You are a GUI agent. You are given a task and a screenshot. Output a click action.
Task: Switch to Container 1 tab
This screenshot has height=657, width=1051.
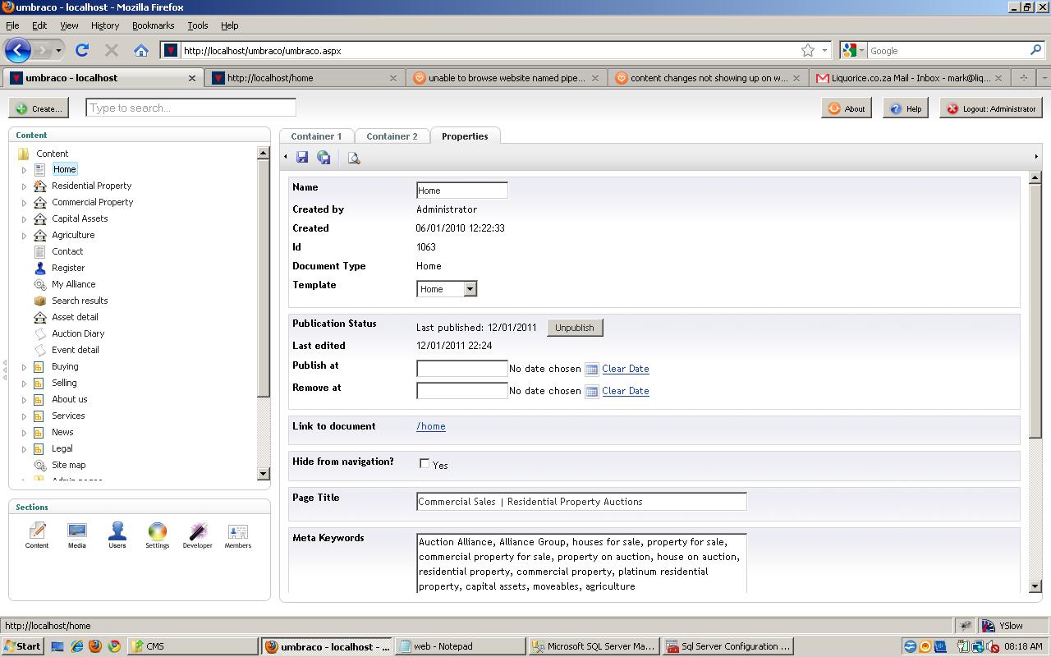(x=316, y=136)
